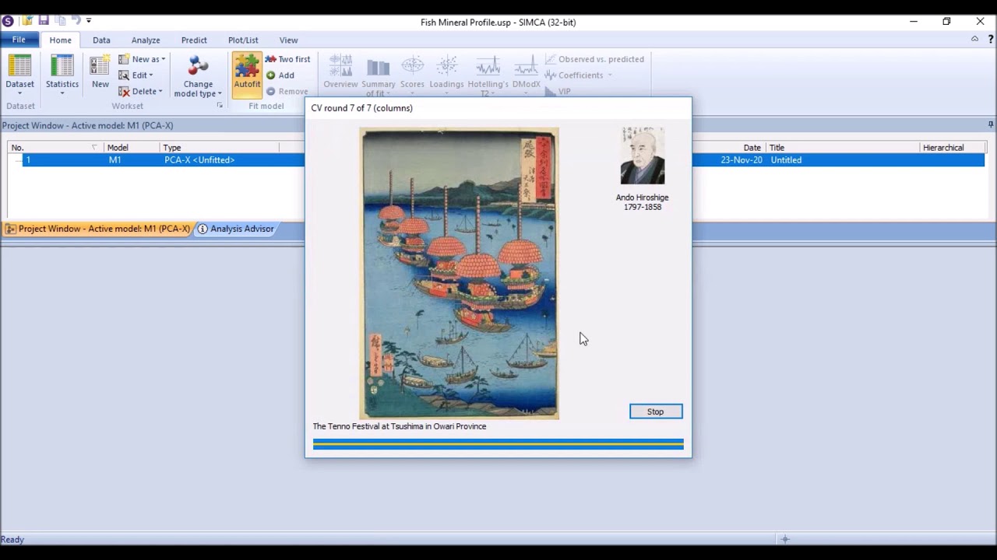
Task: Expand the New as dropdown
Action: (x=142, y=59)
